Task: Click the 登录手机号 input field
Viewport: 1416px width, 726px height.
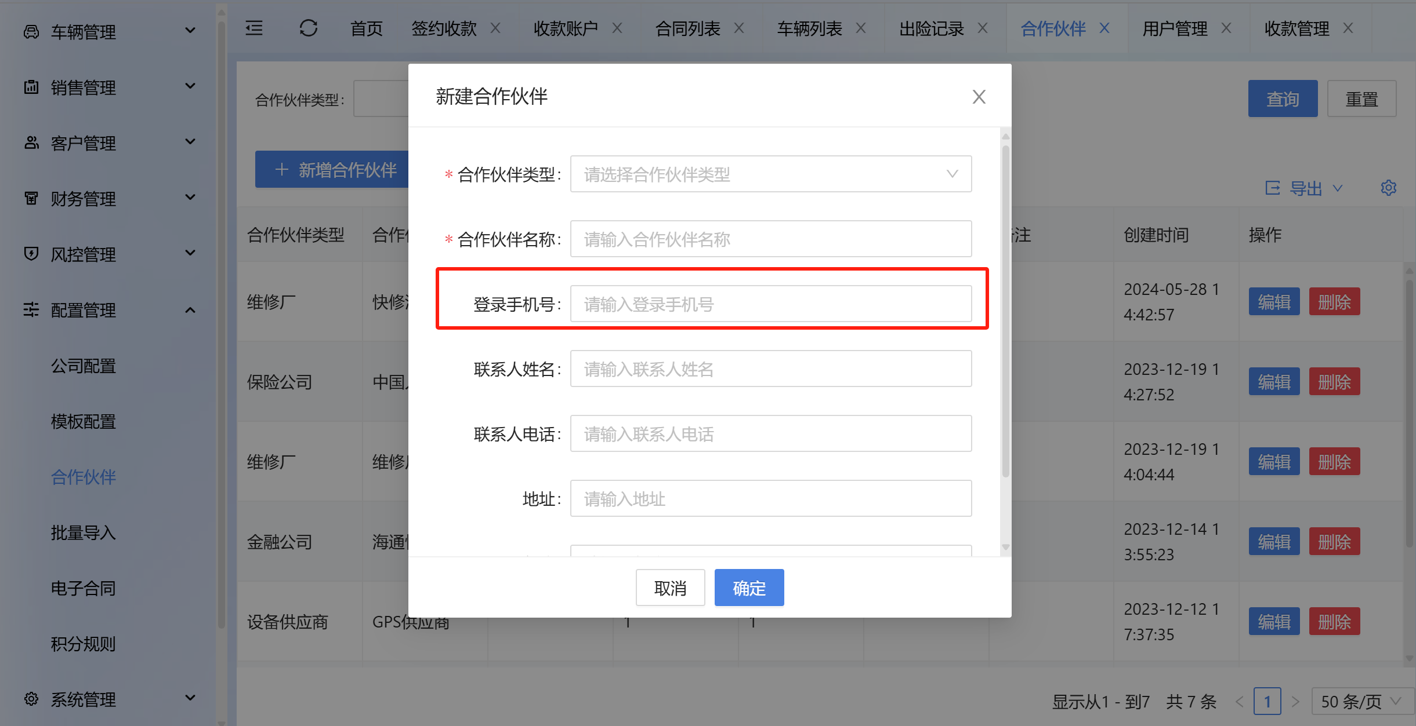Action: pos(770,304)
